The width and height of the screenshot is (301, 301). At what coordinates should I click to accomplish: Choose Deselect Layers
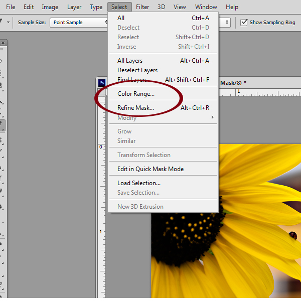pos(163,70)
